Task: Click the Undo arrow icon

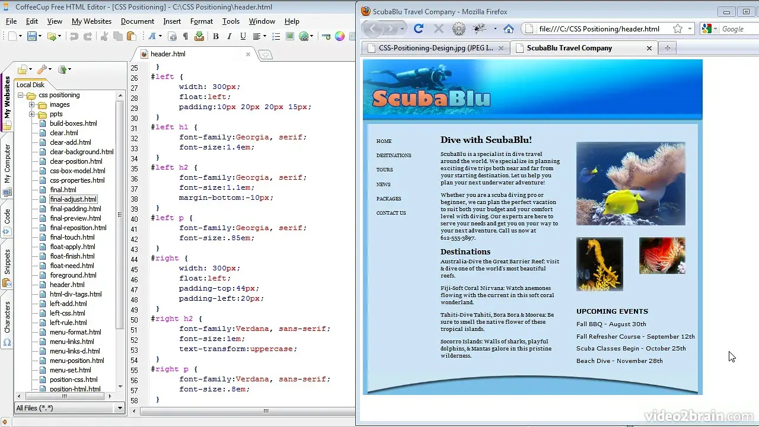Action: [74, 36]
